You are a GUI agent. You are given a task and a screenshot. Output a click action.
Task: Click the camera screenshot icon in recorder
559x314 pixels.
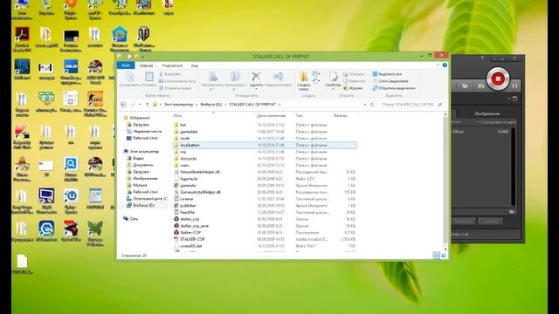pos(481,86)
